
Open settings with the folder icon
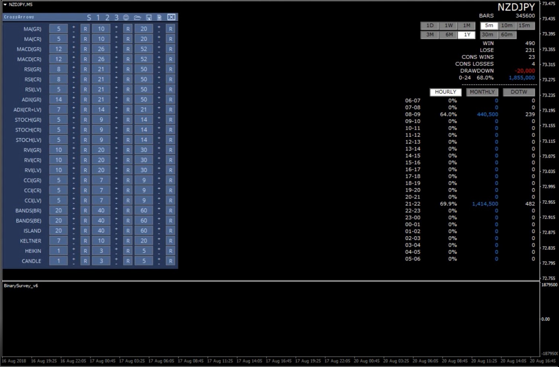137,17
